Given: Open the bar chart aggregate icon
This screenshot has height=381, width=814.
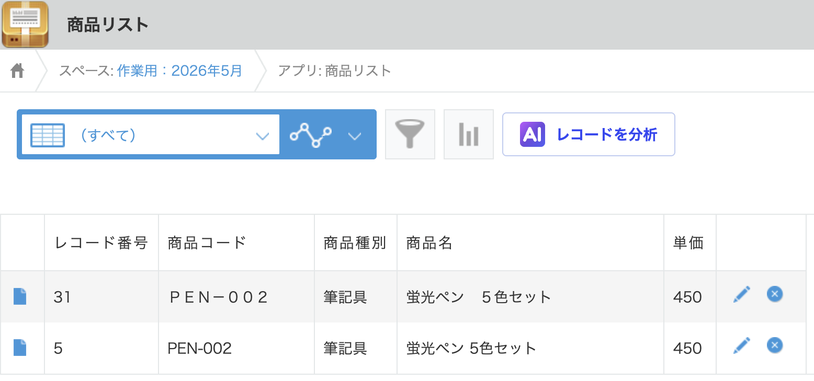Looking at the screenshot, I should [x=469, y=134].
